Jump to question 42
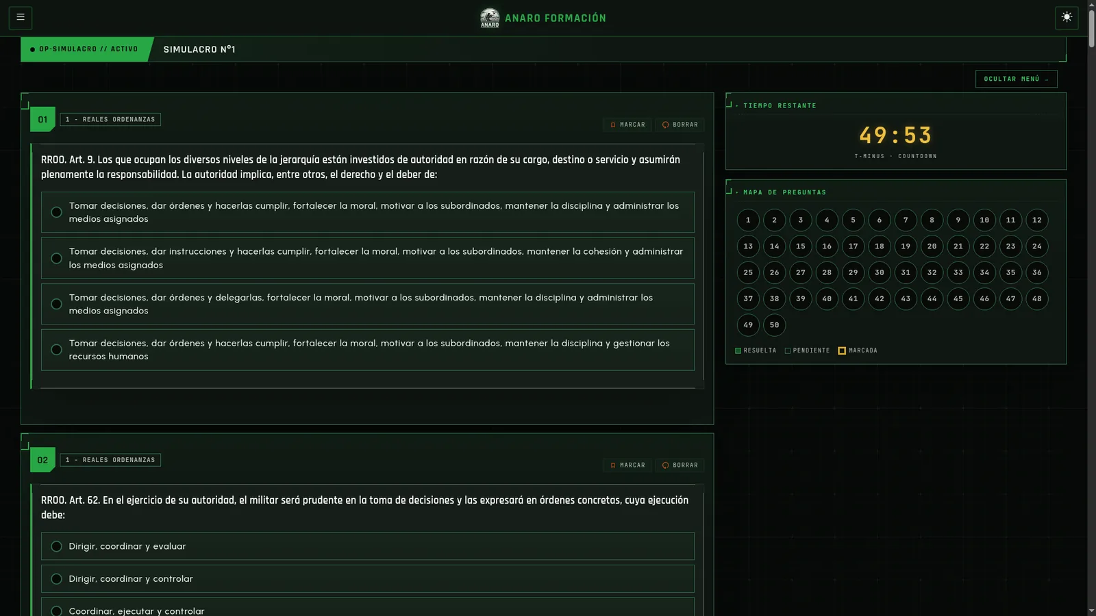Screen dimensions: 1096x616 [880, 298]
